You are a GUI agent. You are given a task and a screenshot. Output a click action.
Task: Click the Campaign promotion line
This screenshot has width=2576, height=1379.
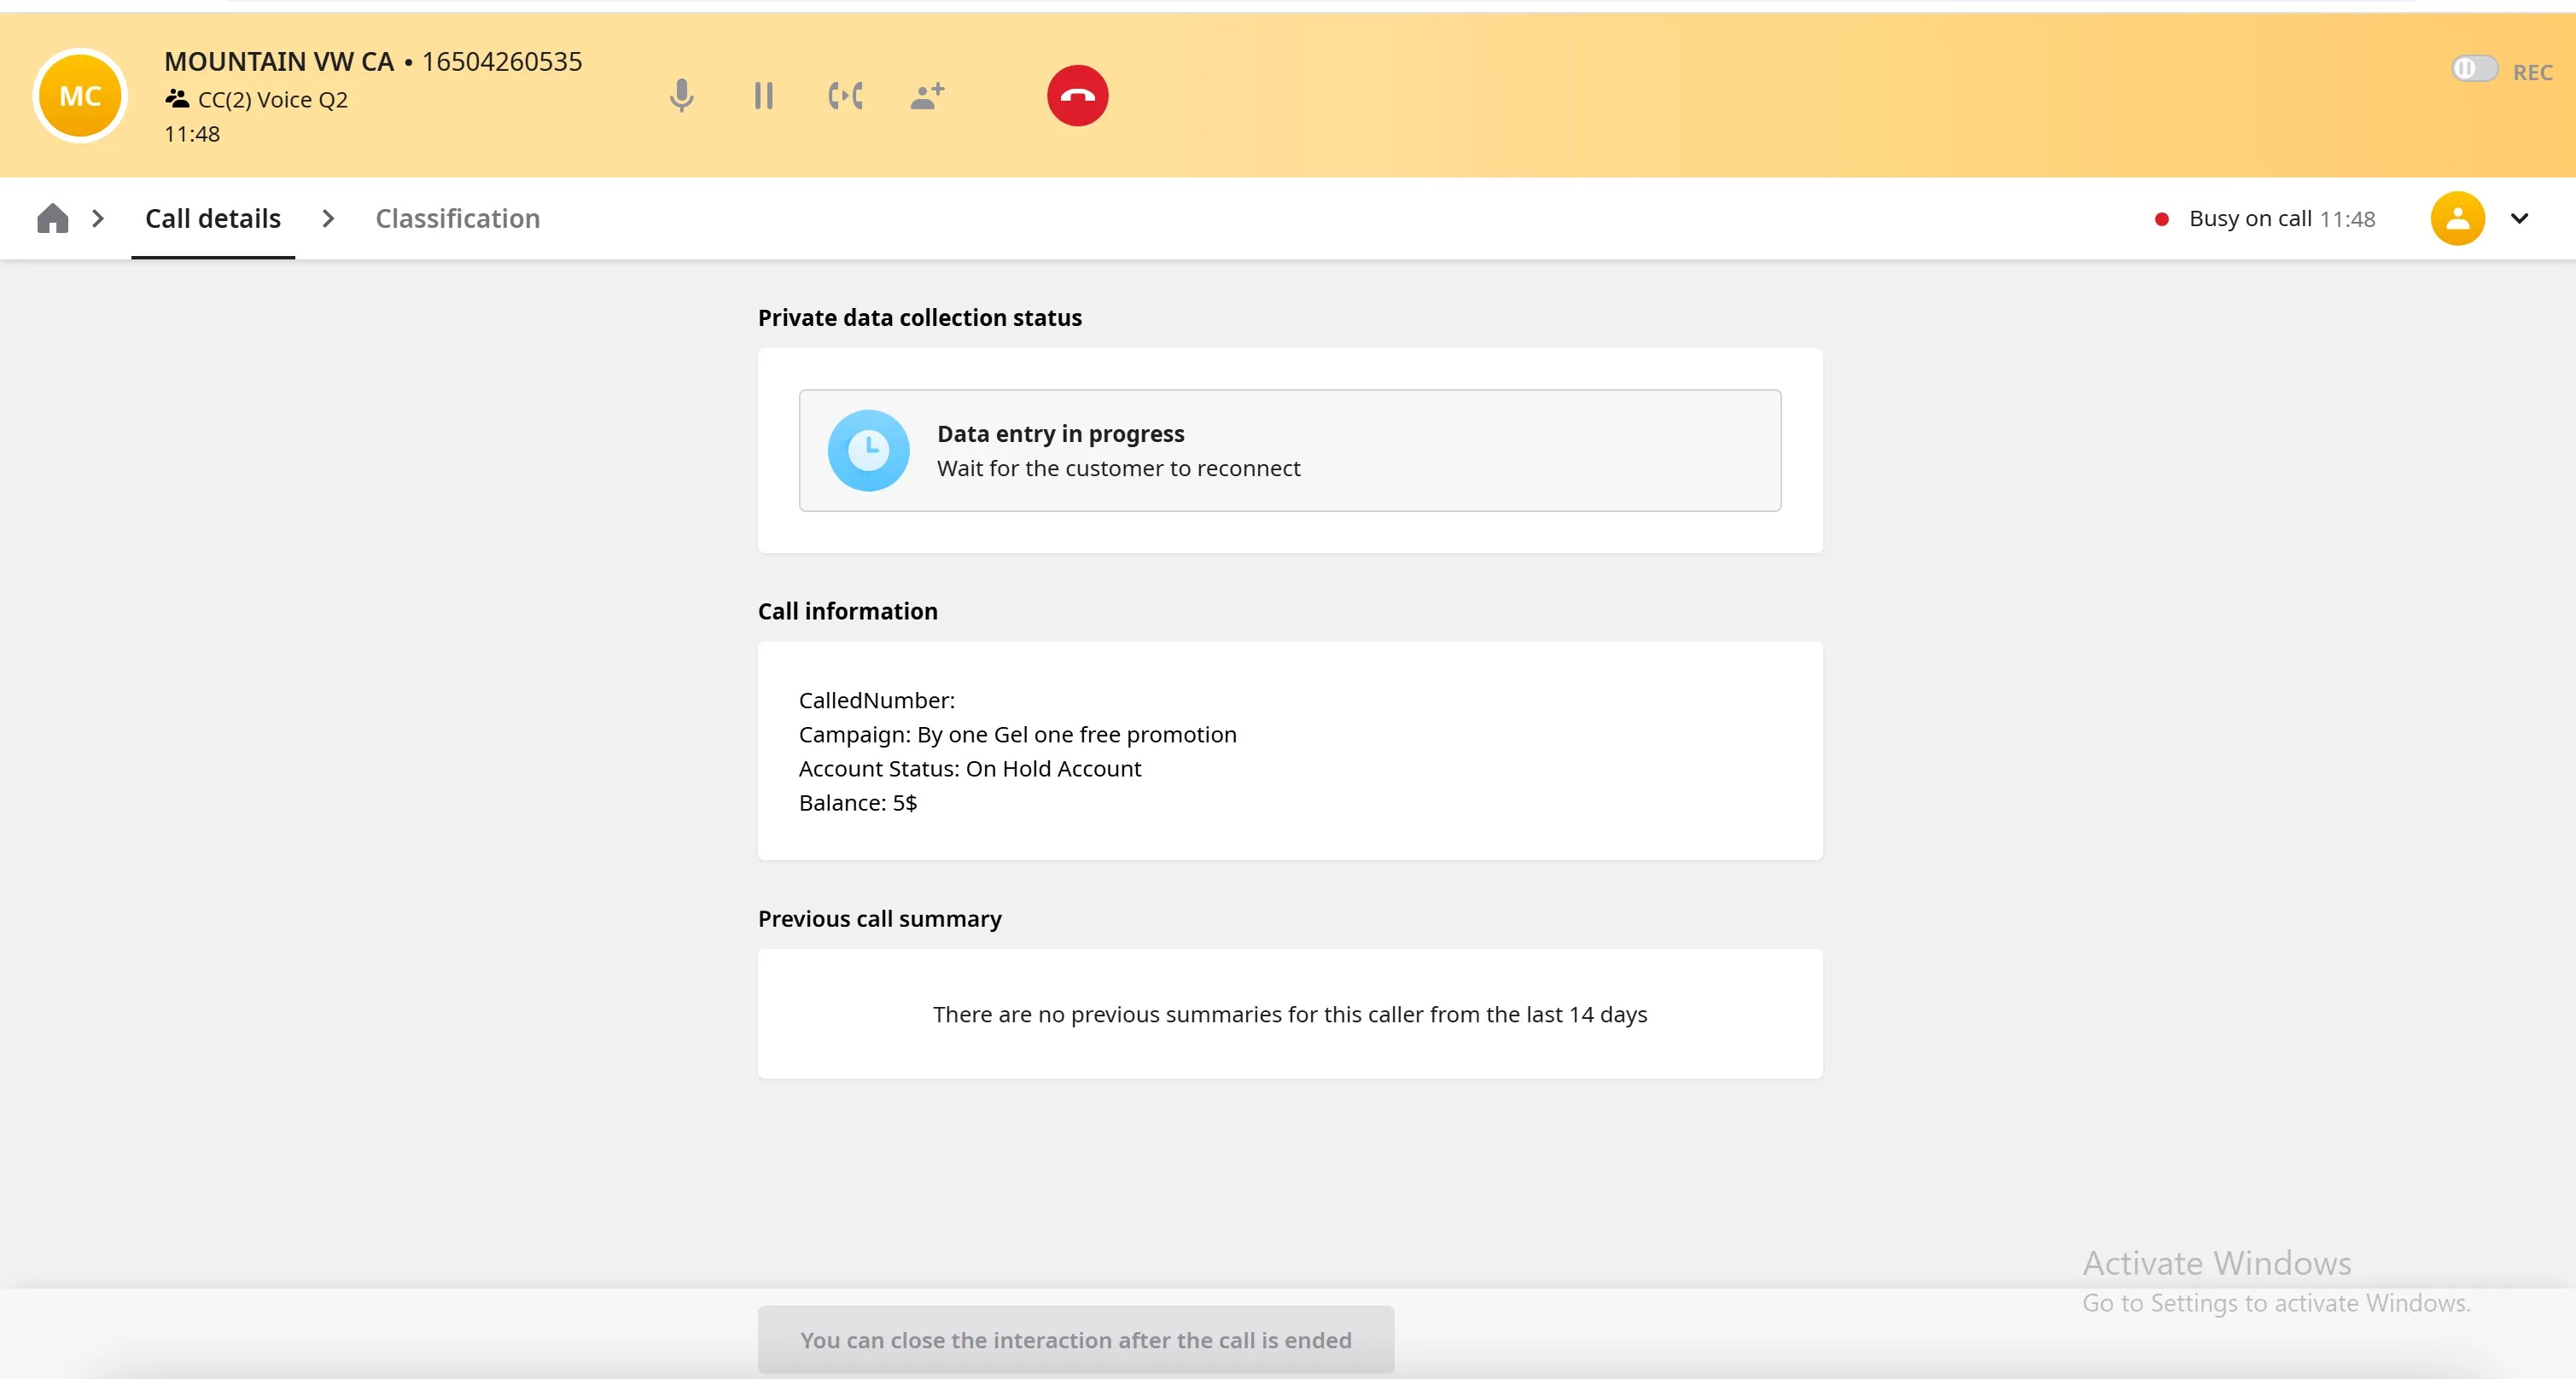click(1017, 735)
